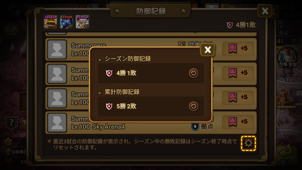This screenshot has width=302, height=170.
Task: Close the season defense record popup
Action: [208, 50]
